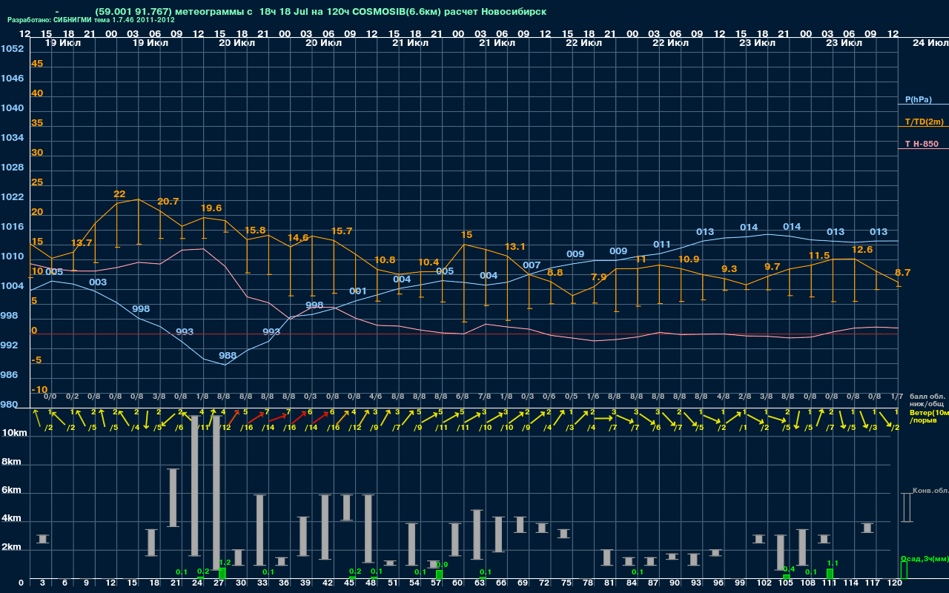Click the 19.6 temperature value
The height and width of the screenshot is (593, 949).
211,208
